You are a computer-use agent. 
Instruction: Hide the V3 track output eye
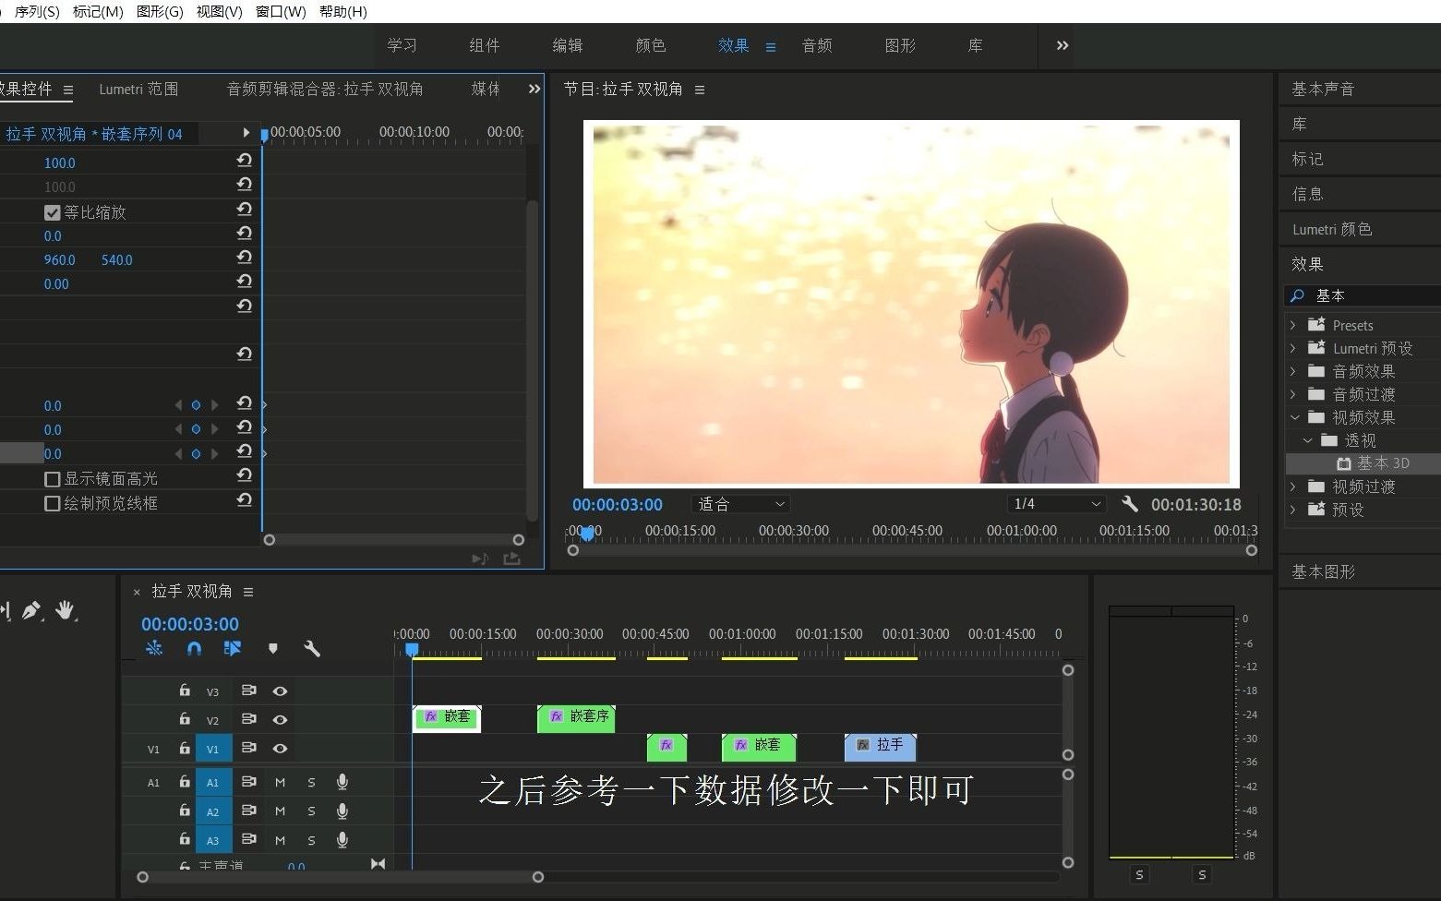280,691
